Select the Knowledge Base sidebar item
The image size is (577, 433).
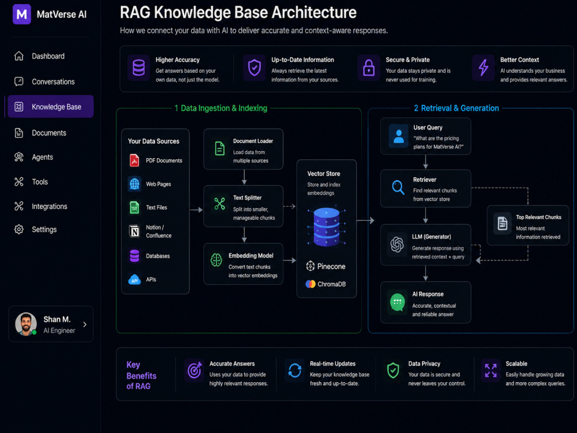(51, 107)
